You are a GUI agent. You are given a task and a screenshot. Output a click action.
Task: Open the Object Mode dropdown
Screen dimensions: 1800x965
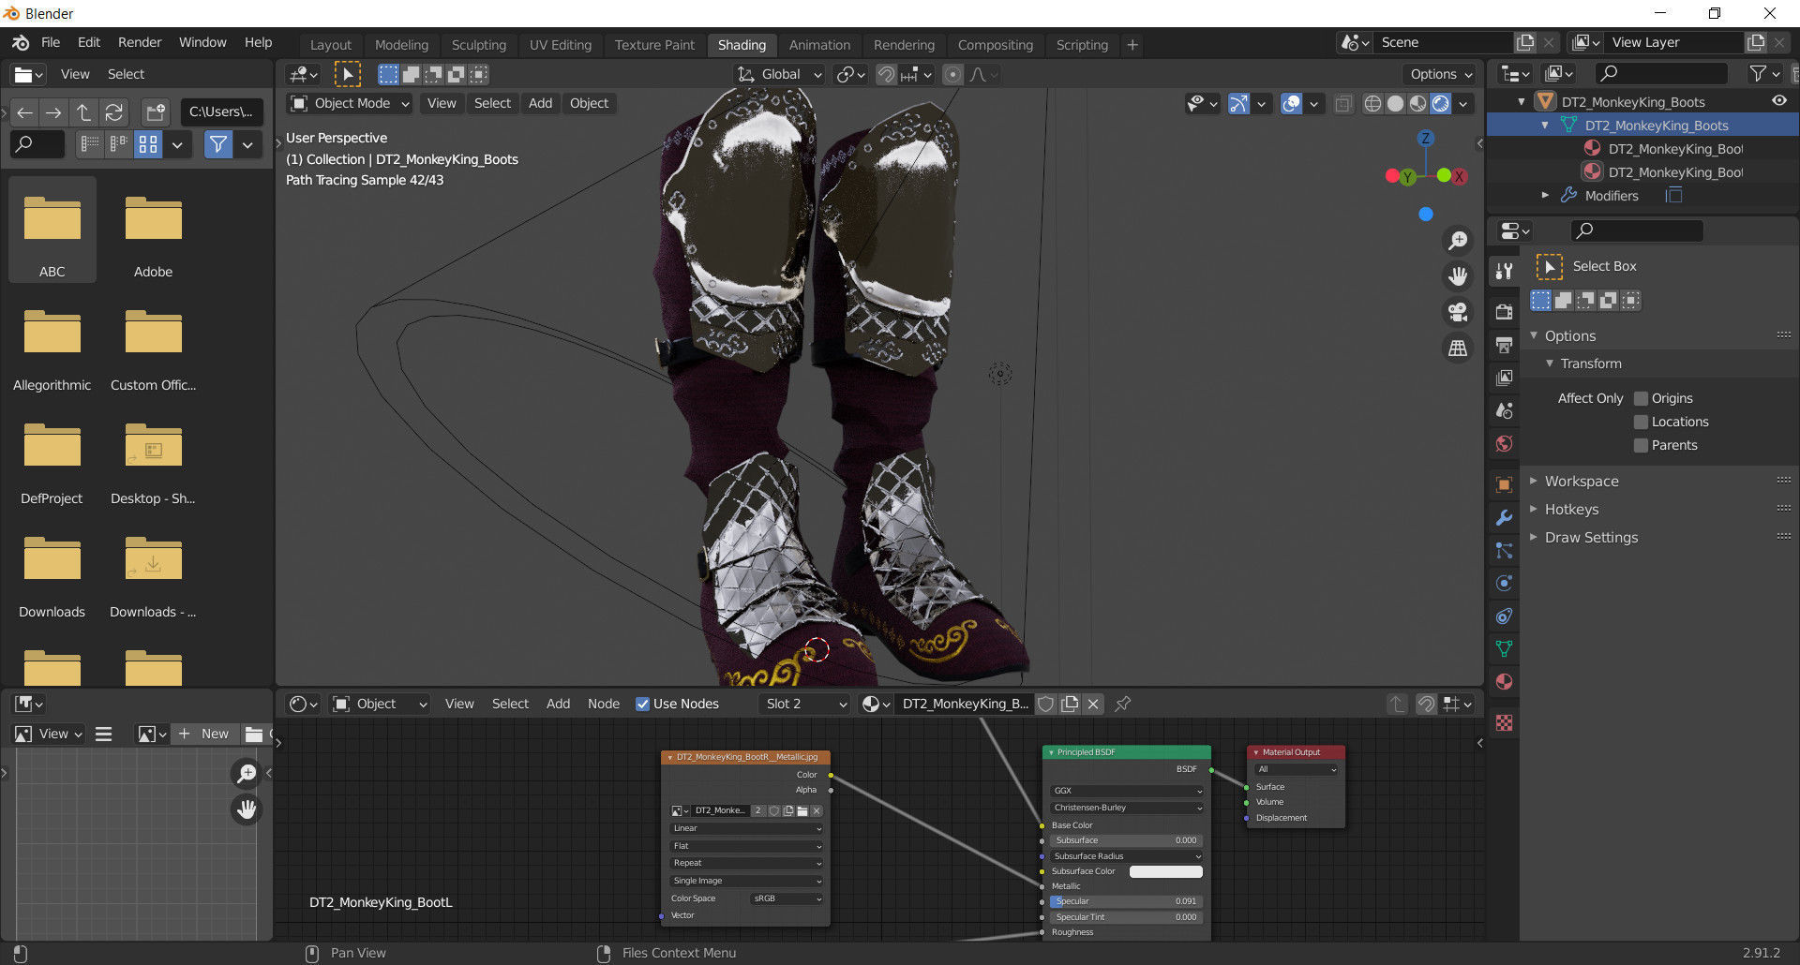tap(350, 103)
